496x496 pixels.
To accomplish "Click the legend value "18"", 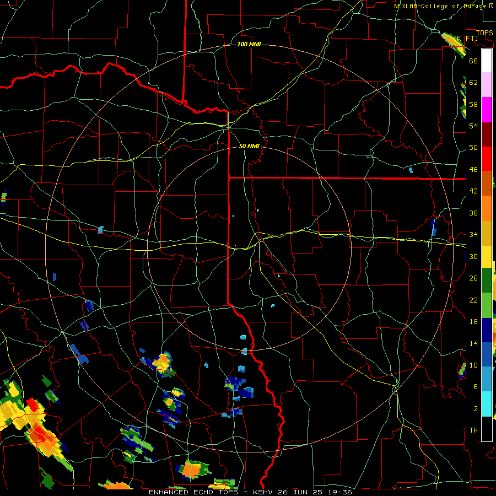I will tap(473, 322).
